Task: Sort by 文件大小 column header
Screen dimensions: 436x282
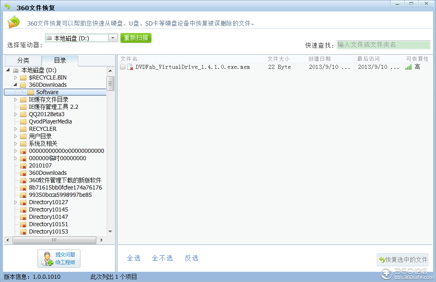Action: [x=278, y=59]
